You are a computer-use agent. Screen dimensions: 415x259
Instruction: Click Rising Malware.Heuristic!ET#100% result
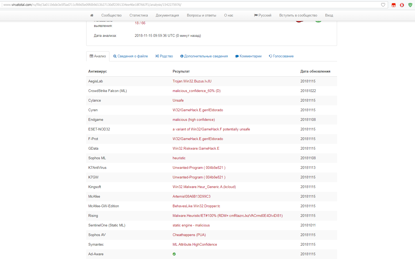click(x=228, y=216)
